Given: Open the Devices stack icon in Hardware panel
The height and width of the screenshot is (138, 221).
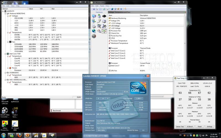Looking at the screenshot, I should [x=99, y=26].
